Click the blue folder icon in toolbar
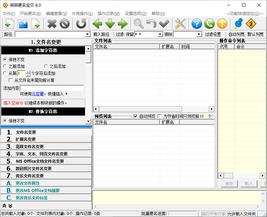The height and width of the screenshot is (217, 267). (x=23, y=24)
